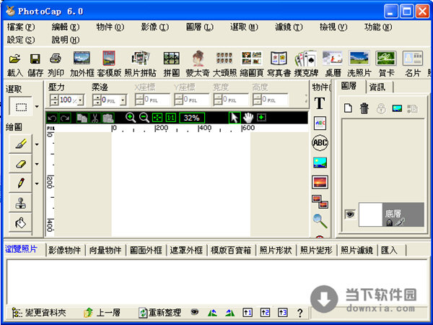Switch to the 影像物件 tab

pyautogui.click(x=65, y=250)
